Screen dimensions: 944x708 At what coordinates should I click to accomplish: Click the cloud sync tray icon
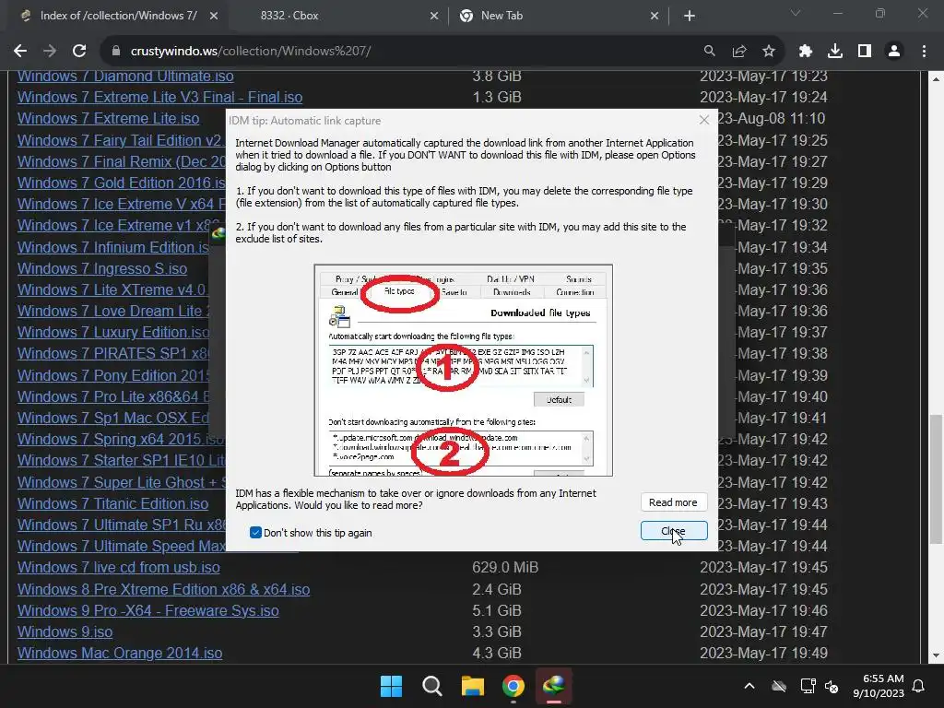tap(779, 686)
